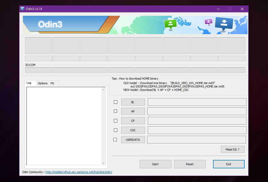This screenshot has width=268, height=182.
Task: Click the CSC file button
Action: pos(133,130)
